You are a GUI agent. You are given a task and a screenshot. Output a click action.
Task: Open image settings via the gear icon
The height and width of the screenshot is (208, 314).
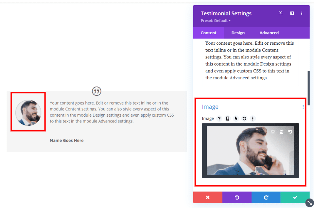click(273, 132)
